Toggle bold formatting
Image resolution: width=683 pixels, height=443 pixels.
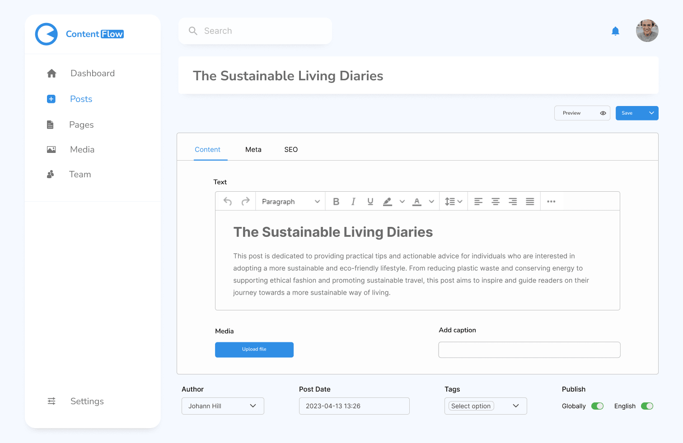[336, 201]
